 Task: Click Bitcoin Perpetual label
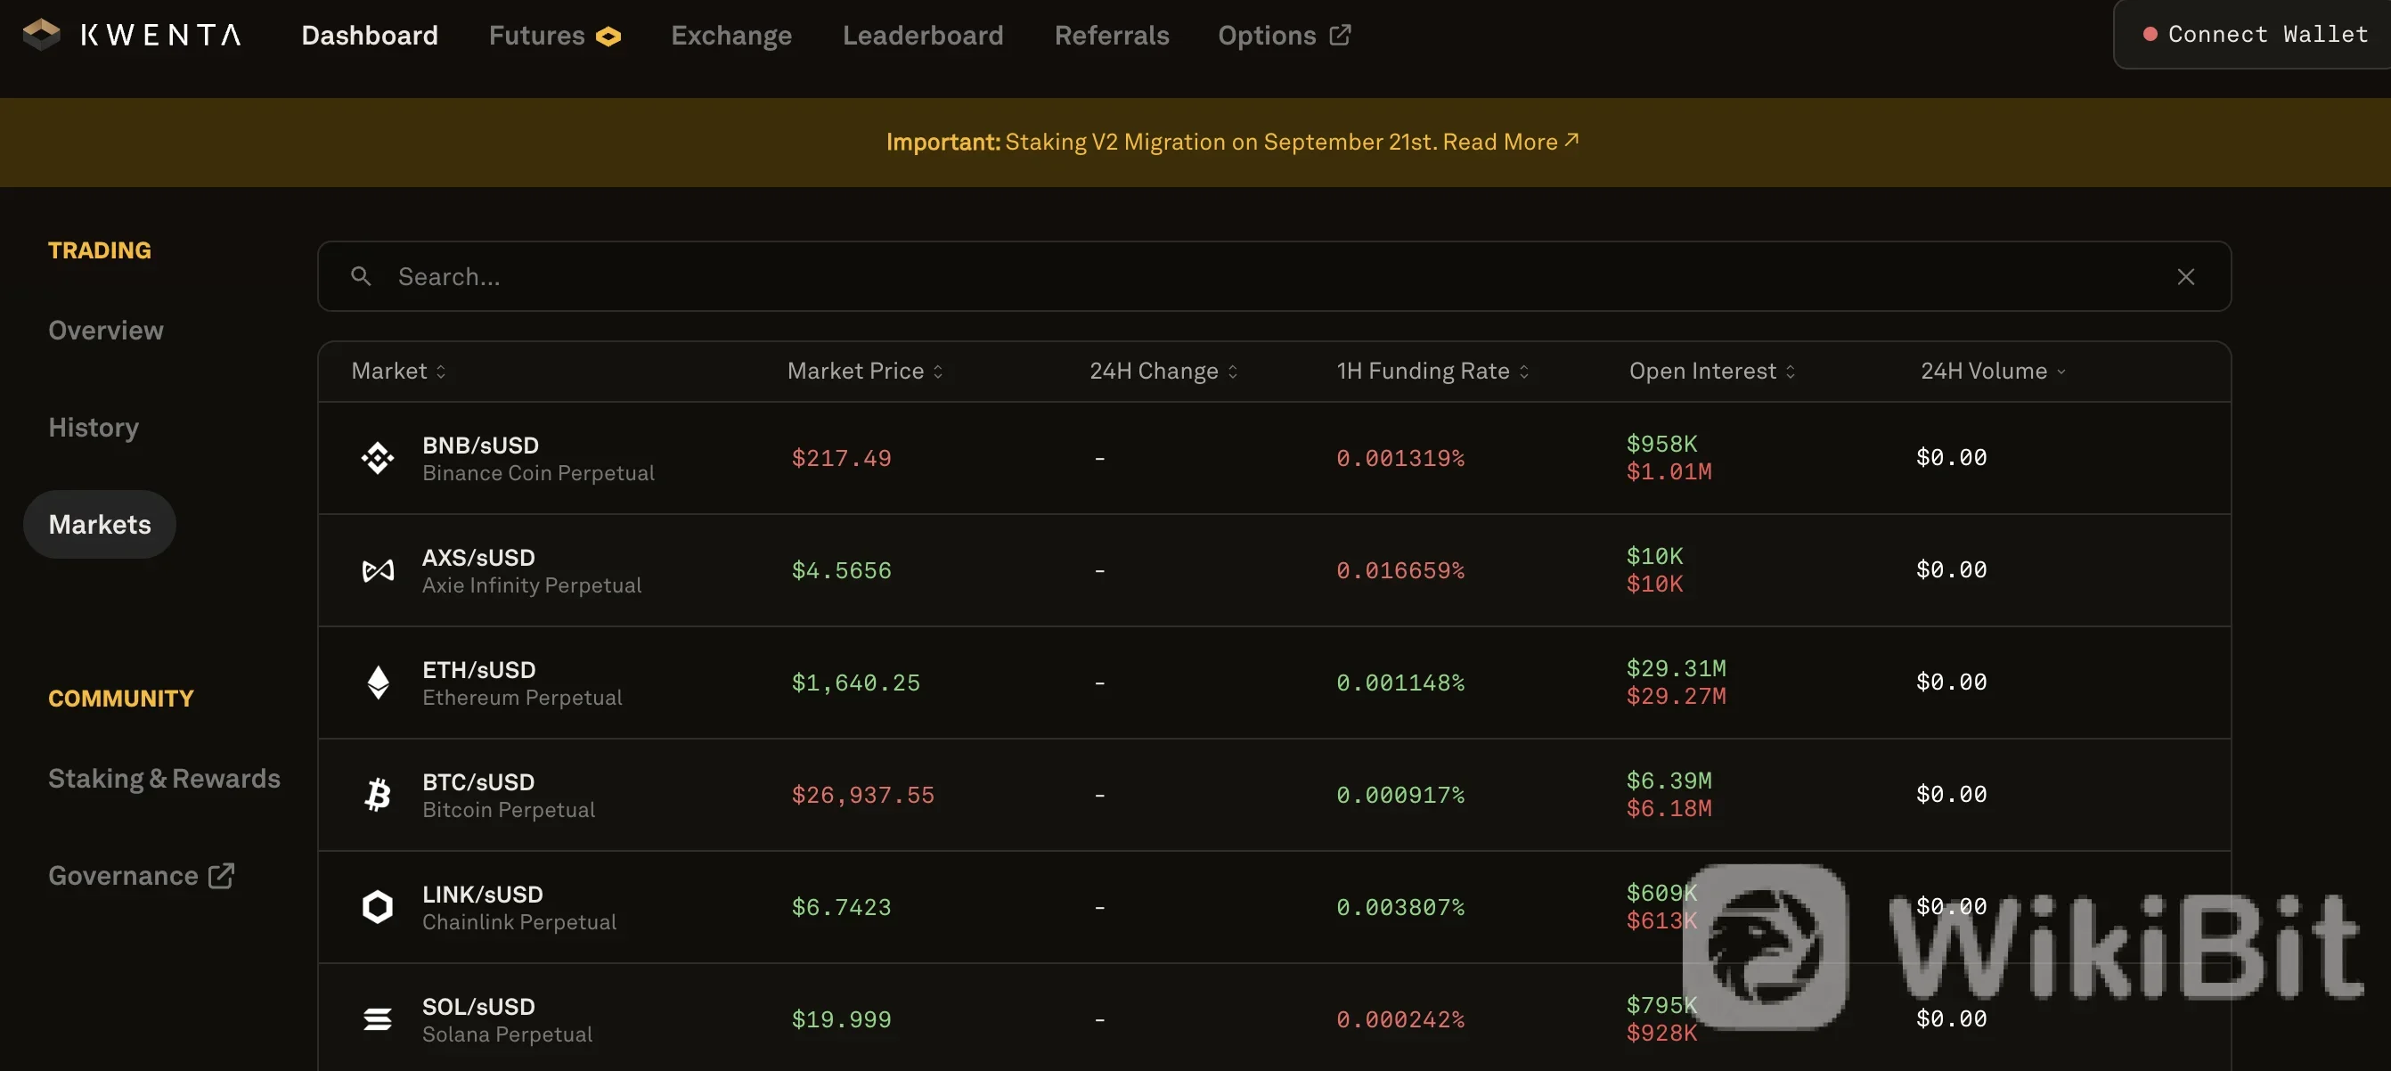click(509, 810)
